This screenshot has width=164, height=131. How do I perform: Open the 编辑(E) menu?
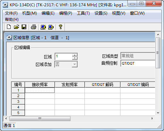(48, 13)
